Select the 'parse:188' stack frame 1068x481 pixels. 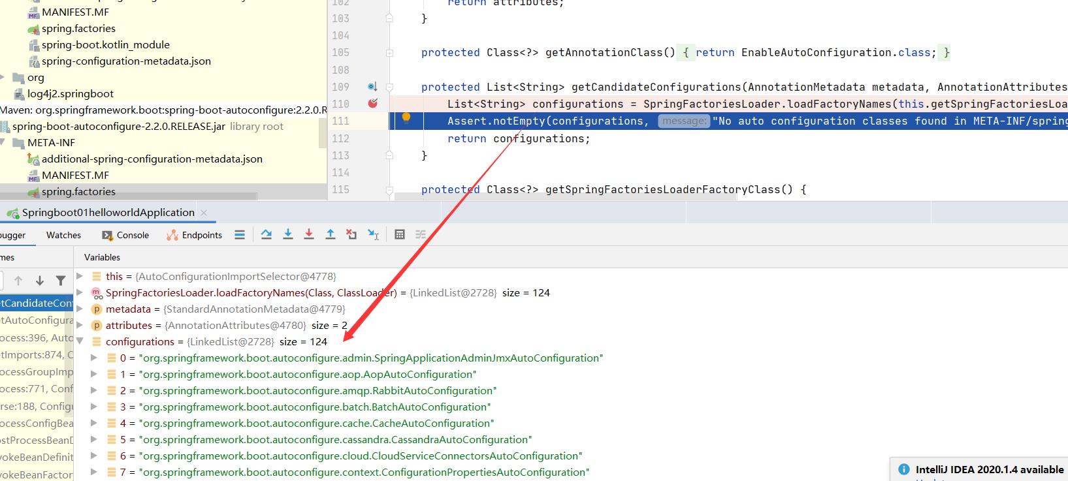pos(37,406)
